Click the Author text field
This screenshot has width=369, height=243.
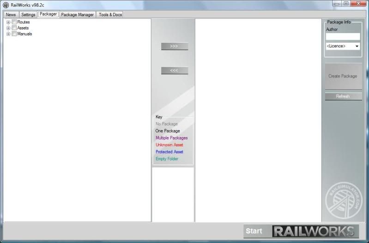pyautogui.click(x=343, y=36)
